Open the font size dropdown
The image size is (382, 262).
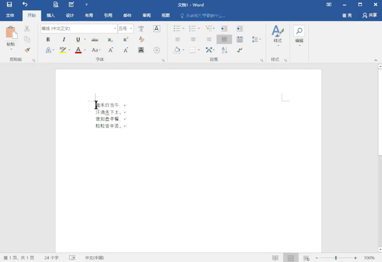pos(131,29)
